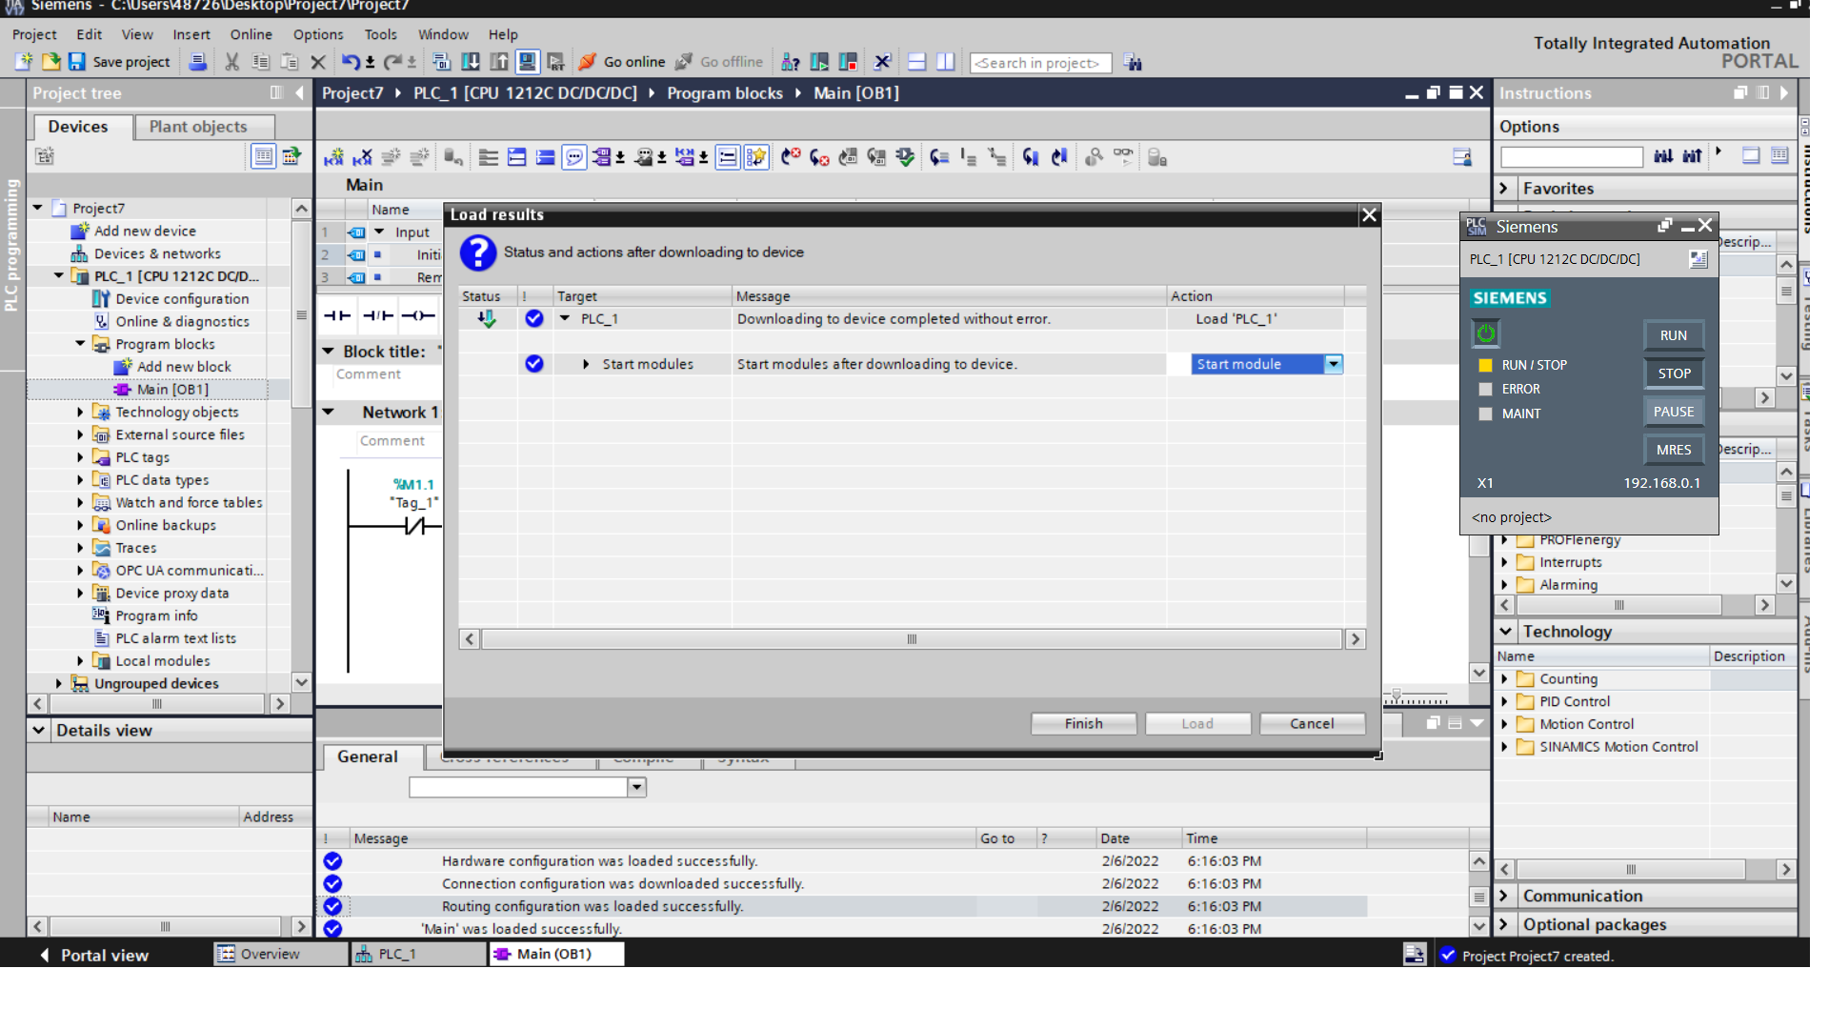This screenshot has width=1829, height=1029.
Task: Click Finish in Load results dialog
Action: pyautogui.click(x=1084, y=724)
